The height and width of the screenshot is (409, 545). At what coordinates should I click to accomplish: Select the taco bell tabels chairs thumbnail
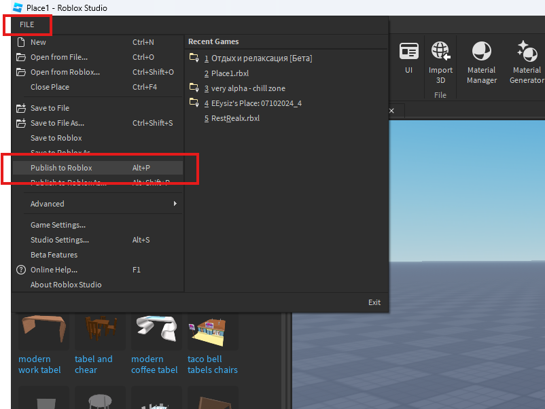(x=213, y=330)
